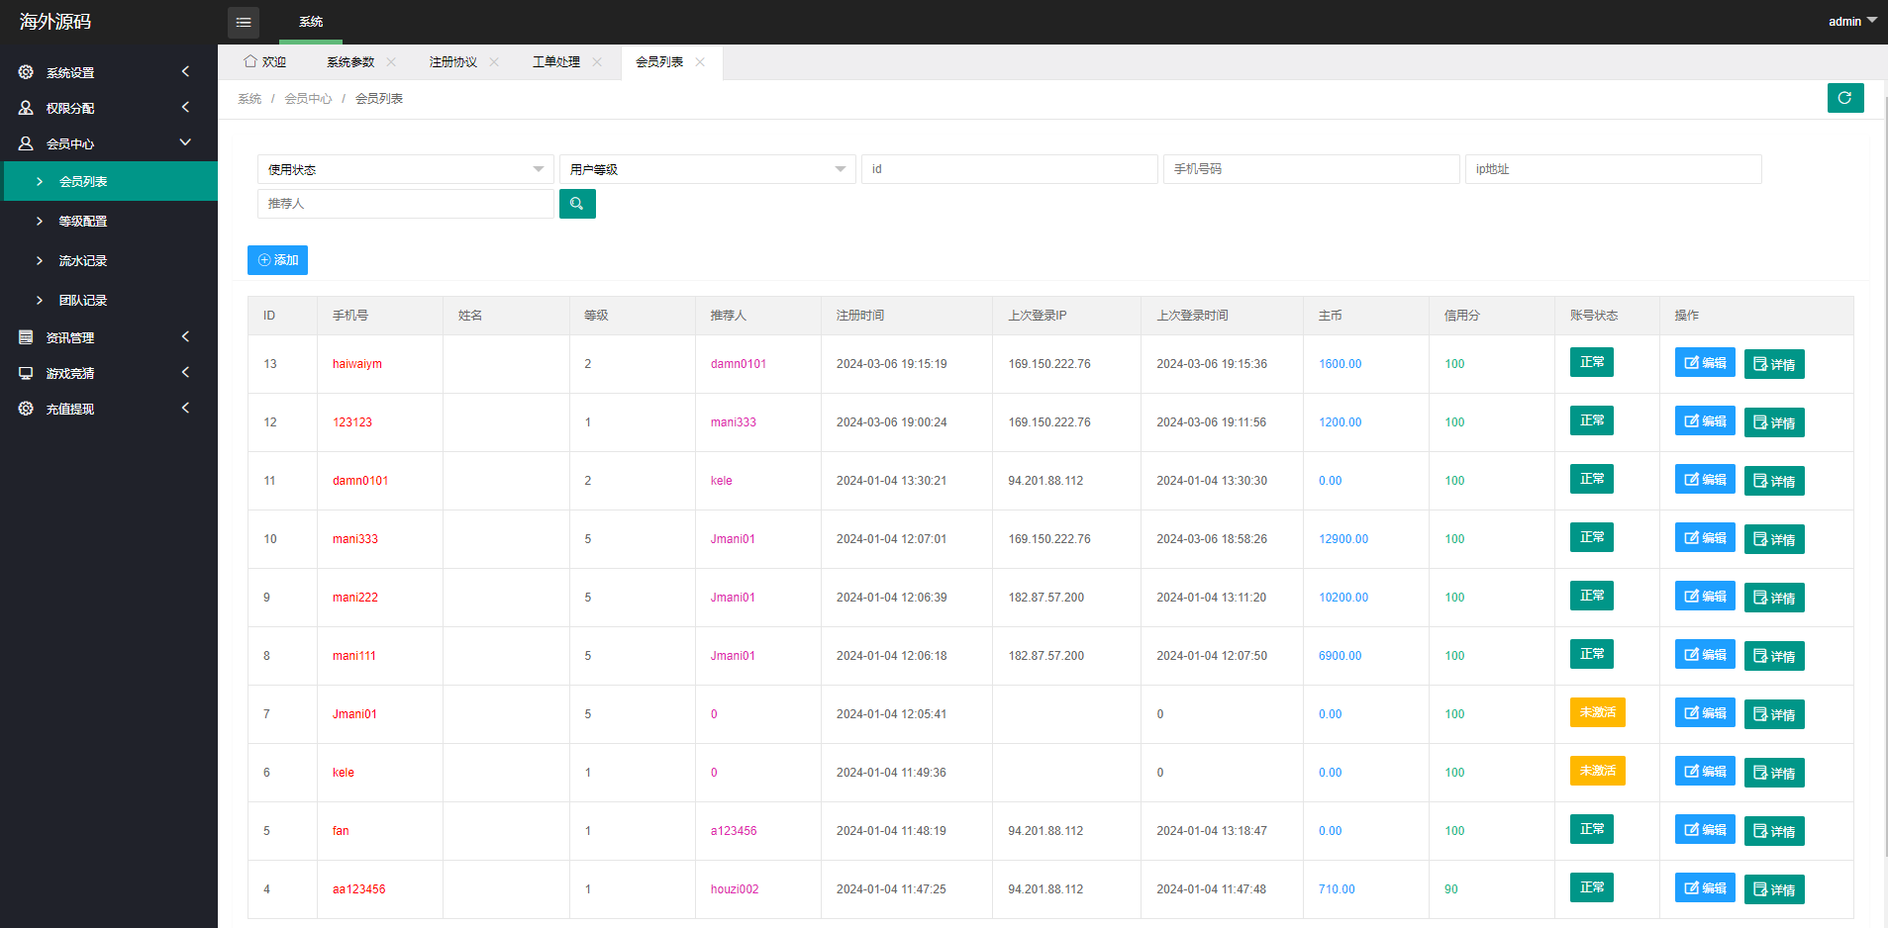The image size is (1888, 928).
Task: Toggle 未激活 status for user kele
Action: (x=1597, y=771)
